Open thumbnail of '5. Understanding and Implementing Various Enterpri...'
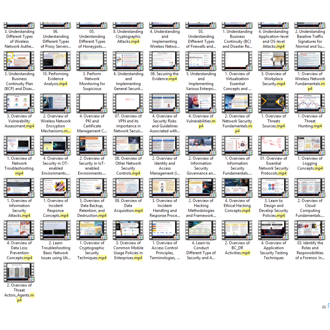The height and width of the screenshot is (330, 330). click(x=201, y=61)
